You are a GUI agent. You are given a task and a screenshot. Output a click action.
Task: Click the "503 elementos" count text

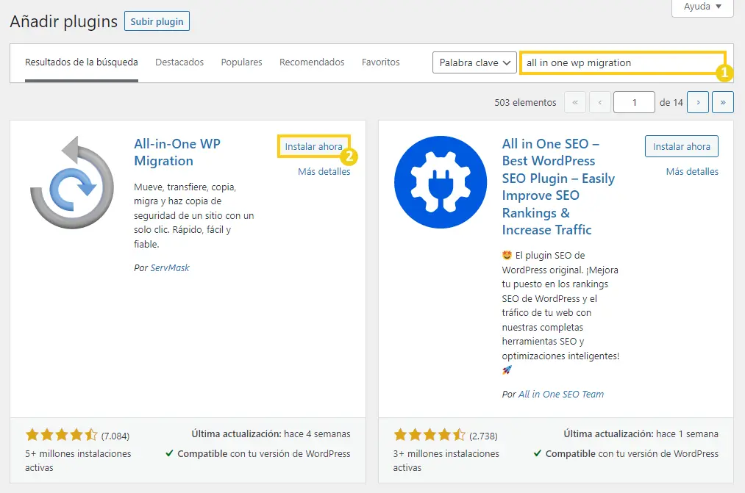coord(525,102)
